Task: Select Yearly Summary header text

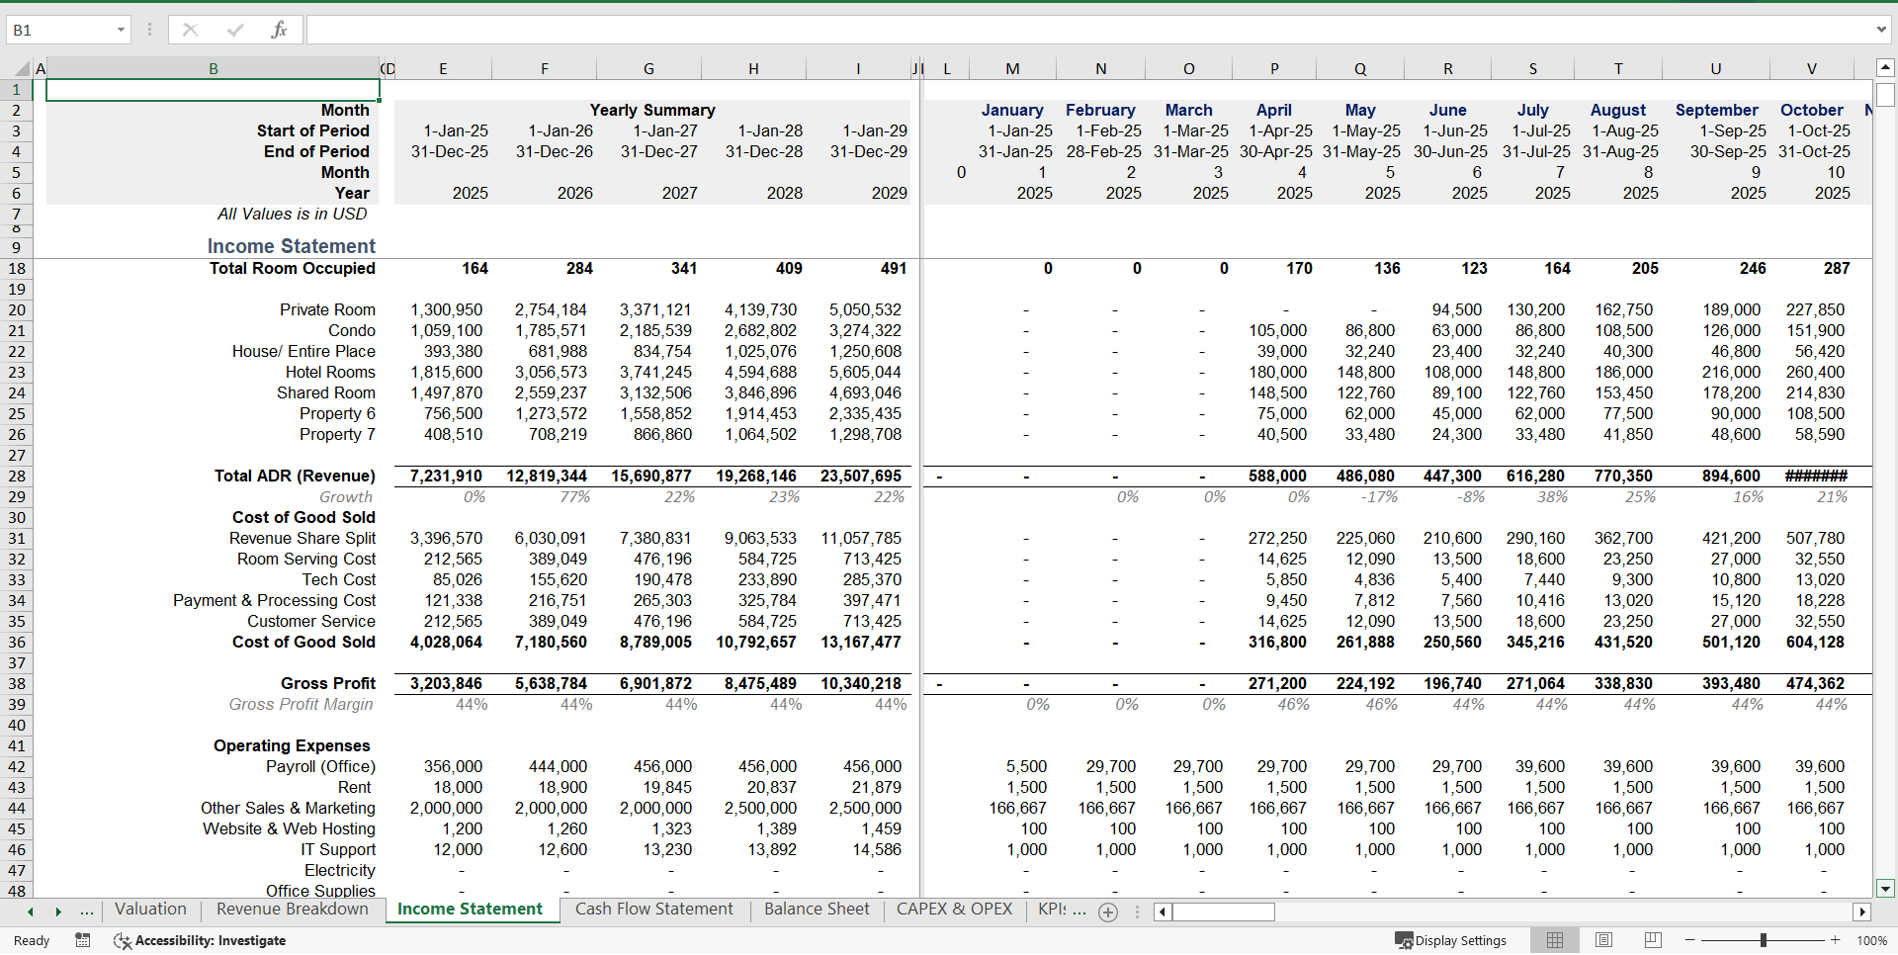Action: (652, 110)
